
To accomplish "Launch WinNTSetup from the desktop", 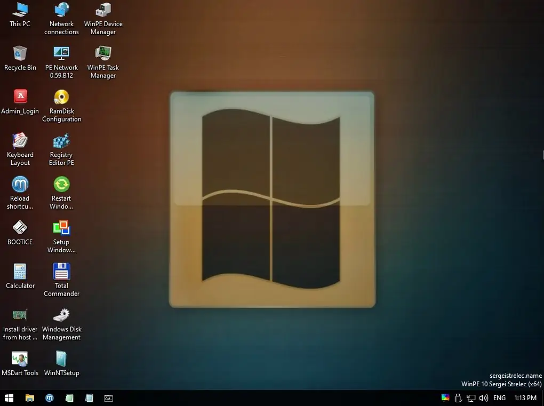I will pyautogui.click(x=61, y=364).
